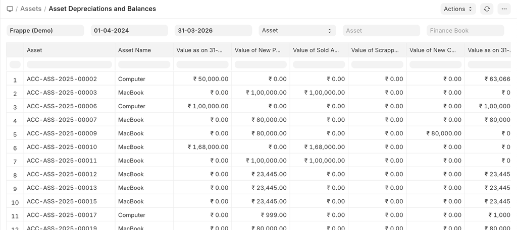Sort by the Asset column header
517x230 pixels.
tap(69, 50)
